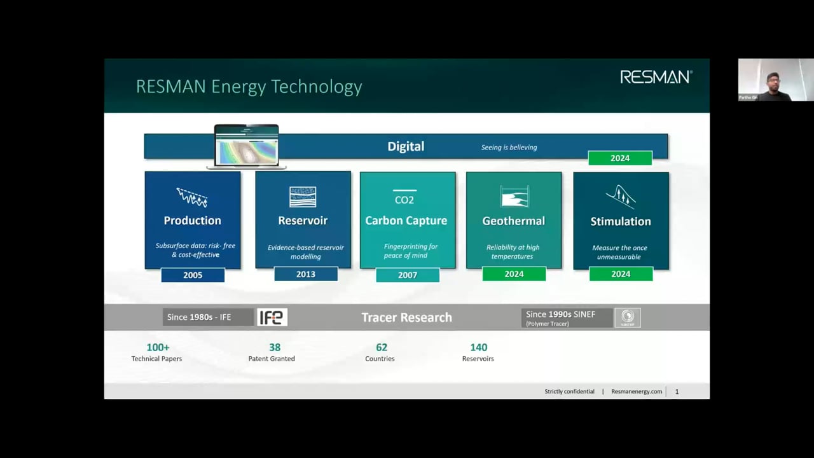Viewport: 814px width, 458px height.
Task: Click the '62' Countries figure
Action: 382,347
